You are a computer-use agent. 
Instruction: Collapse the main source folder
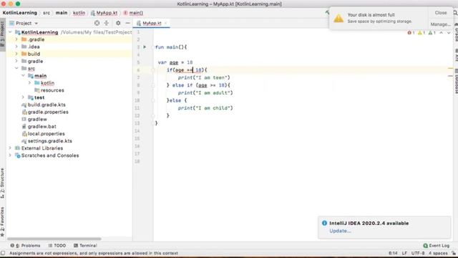click(24, 75)
